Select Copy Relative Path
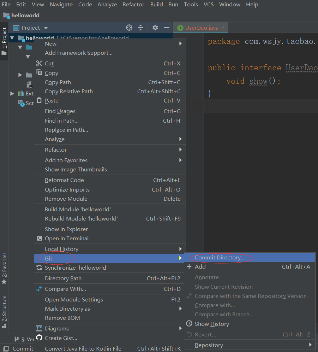318x352 pixels. click(110, 92)
